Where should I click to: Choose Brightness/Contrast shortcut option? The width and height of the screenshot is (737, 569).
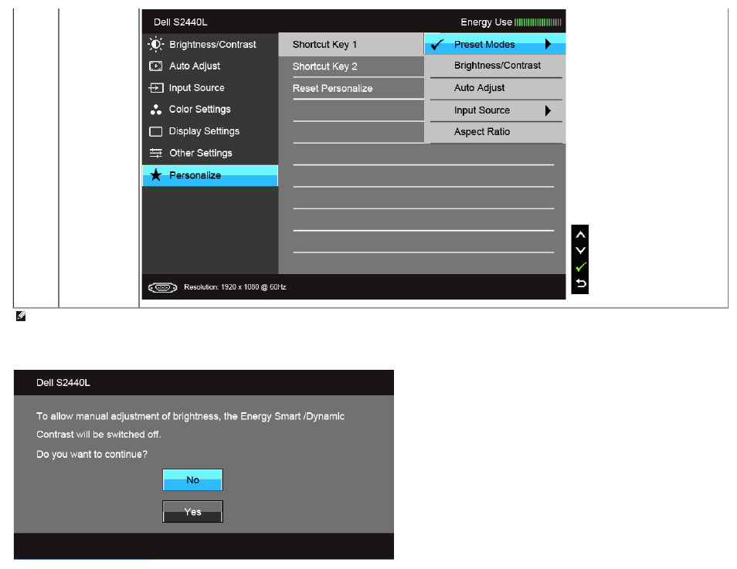pyautogui.click(x=495, y=66)
